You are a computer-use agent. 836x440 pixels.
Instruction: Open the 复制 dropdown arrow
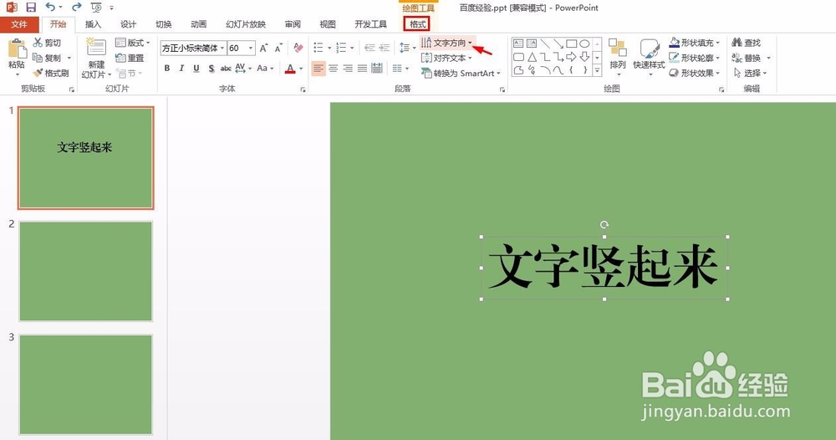coord(69,58)
